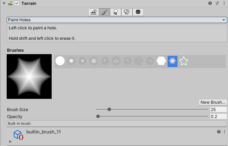Image resolution: width=228 pixels, height=146 pixels.
Task: Toggle the Terrain component enabled checkbox
Action: tap(17, 3)
